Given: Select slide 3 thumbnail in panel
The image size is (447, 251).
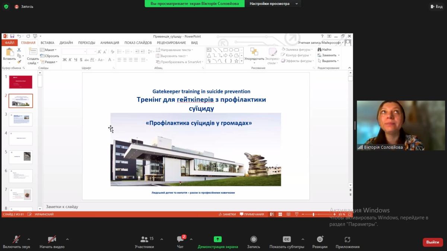Looking at the screenshot, I should pyautogui.click(x=21, y=119).
